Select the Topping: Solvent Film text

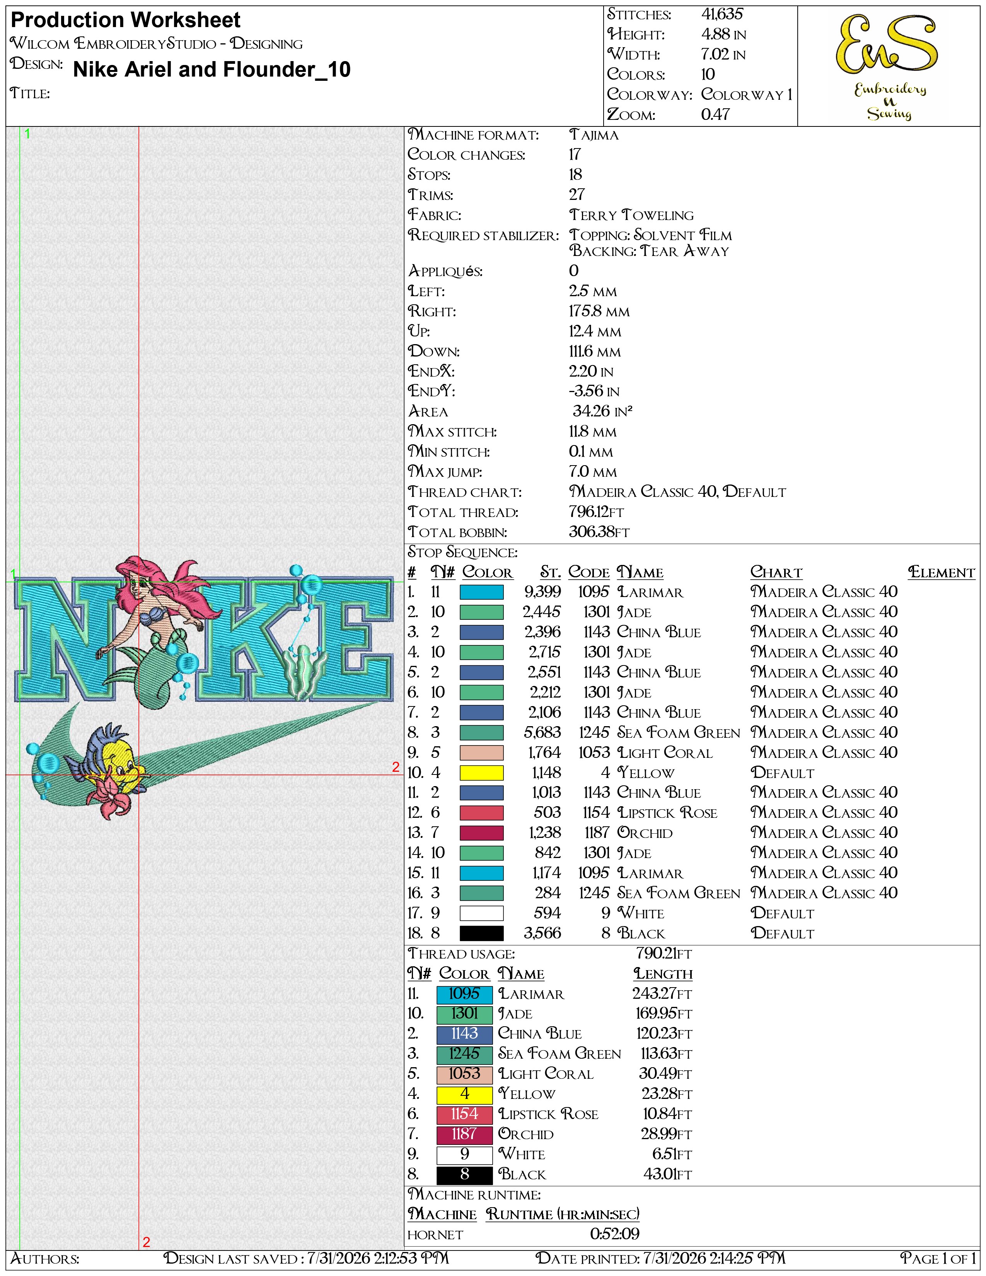tap(650, 235)
